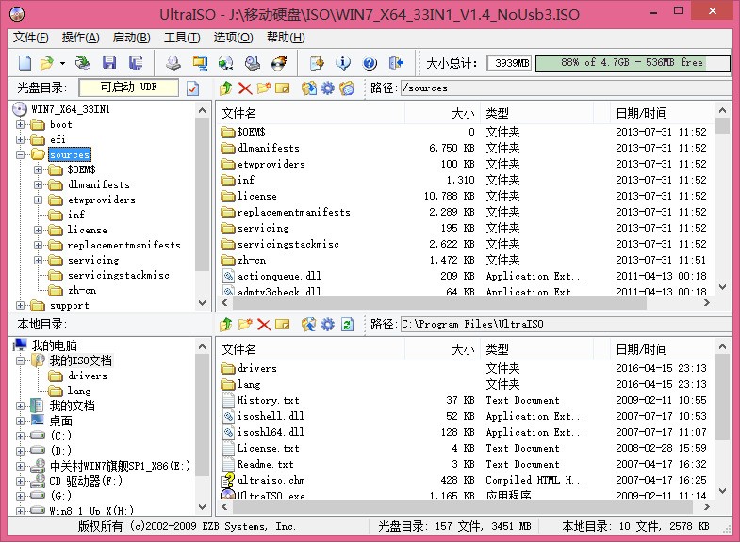Select the dlmanifests folder in ISO file list
This screenshot has height=544, width=740.
[268, 148]
